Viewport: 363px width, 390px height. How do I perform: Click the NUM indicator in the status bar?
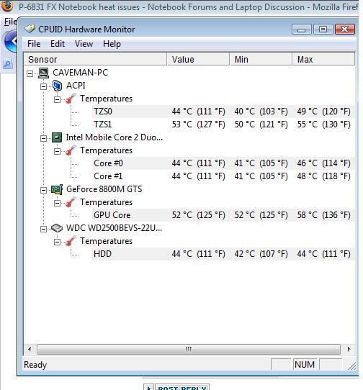[305, 365]
